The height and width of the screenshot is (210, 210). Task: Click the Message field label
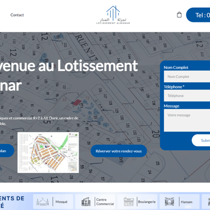pyautogui.click(x=171, y=106)
